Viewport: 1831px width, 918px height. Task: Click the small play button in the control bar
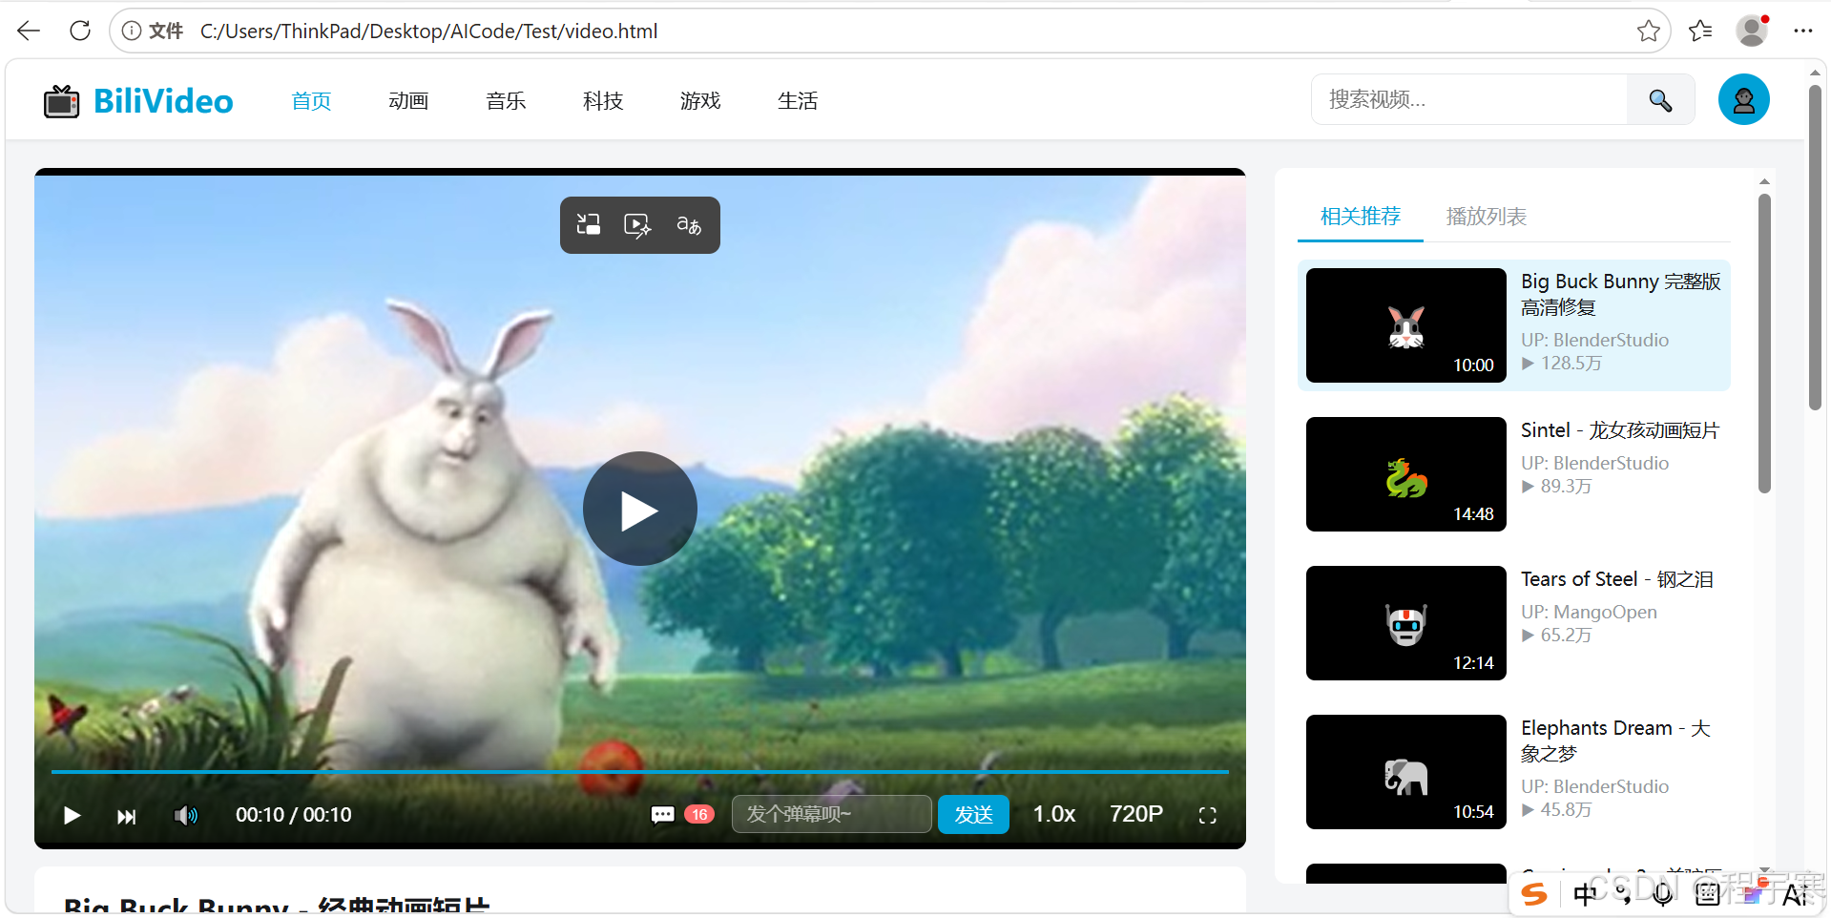tap(72, 815)
